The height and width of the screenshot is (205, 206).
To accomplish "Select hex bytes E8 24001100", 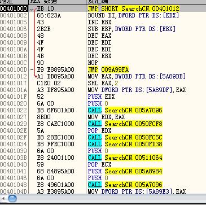I will click(x=55, y=158).
